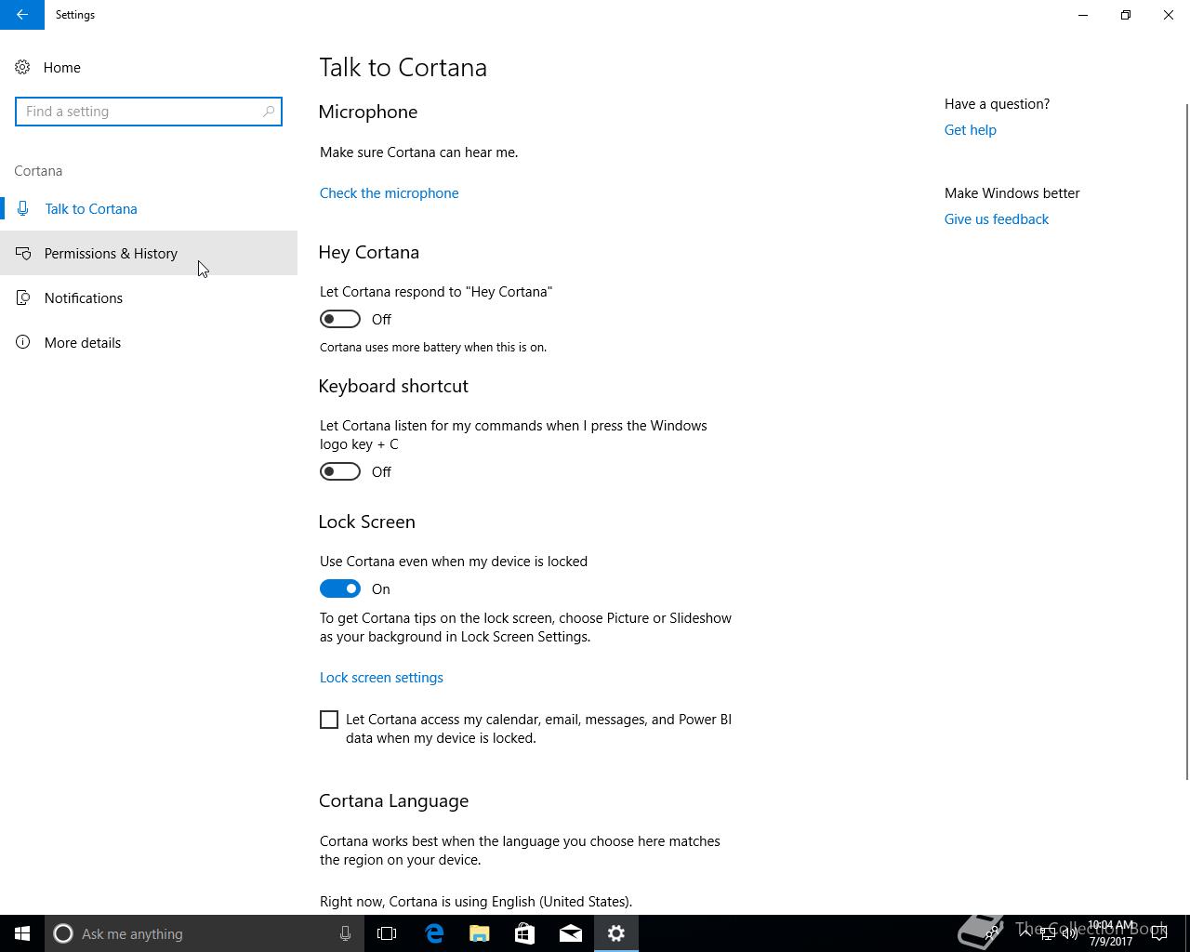Open the Windows Start menu

[x=22, y=933]
